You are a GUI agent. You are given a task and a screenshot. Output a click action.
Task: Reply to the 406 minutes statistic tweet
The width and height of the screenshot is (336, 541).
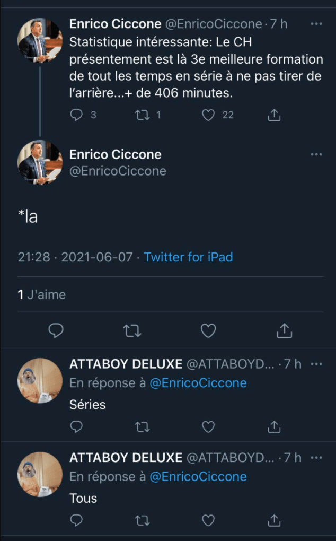coord(77,115)
